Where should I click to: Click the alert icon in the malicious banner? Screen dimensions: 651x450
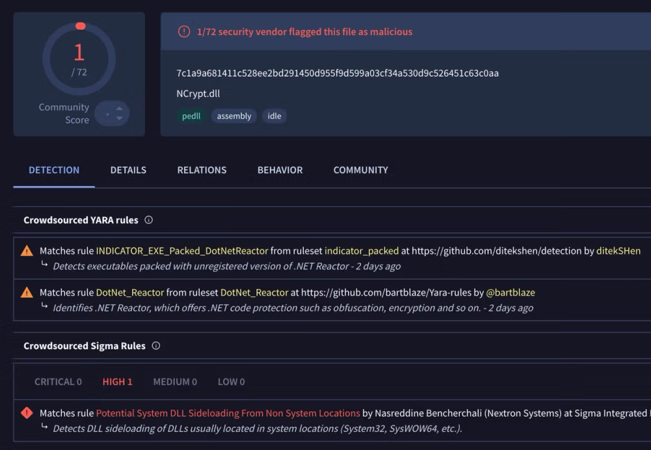click(x=184, y=32)
